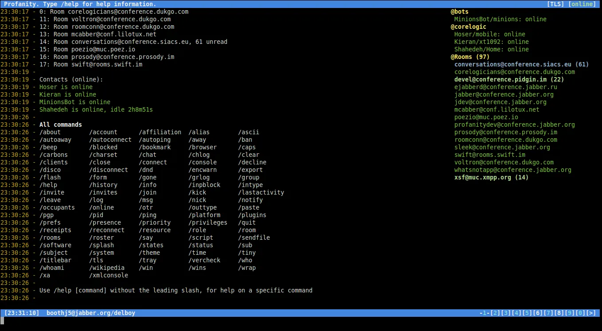Click the [online] presence status indicator

[582, 4]
